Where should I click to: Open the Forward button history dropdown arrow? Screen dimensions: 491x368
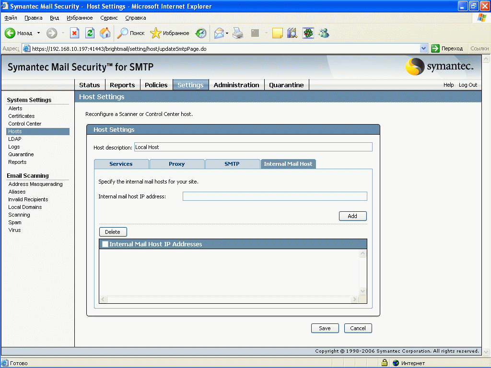pos(63,33)
